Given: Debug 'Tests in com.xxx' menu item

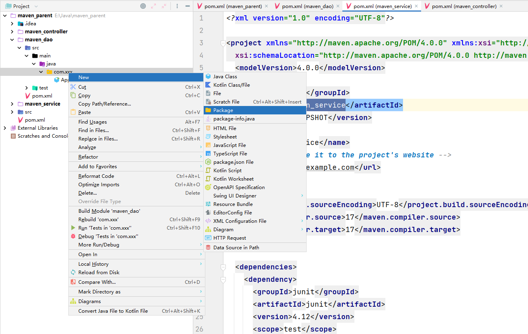Looking at the screenshot, I should [x=137, y=236].
